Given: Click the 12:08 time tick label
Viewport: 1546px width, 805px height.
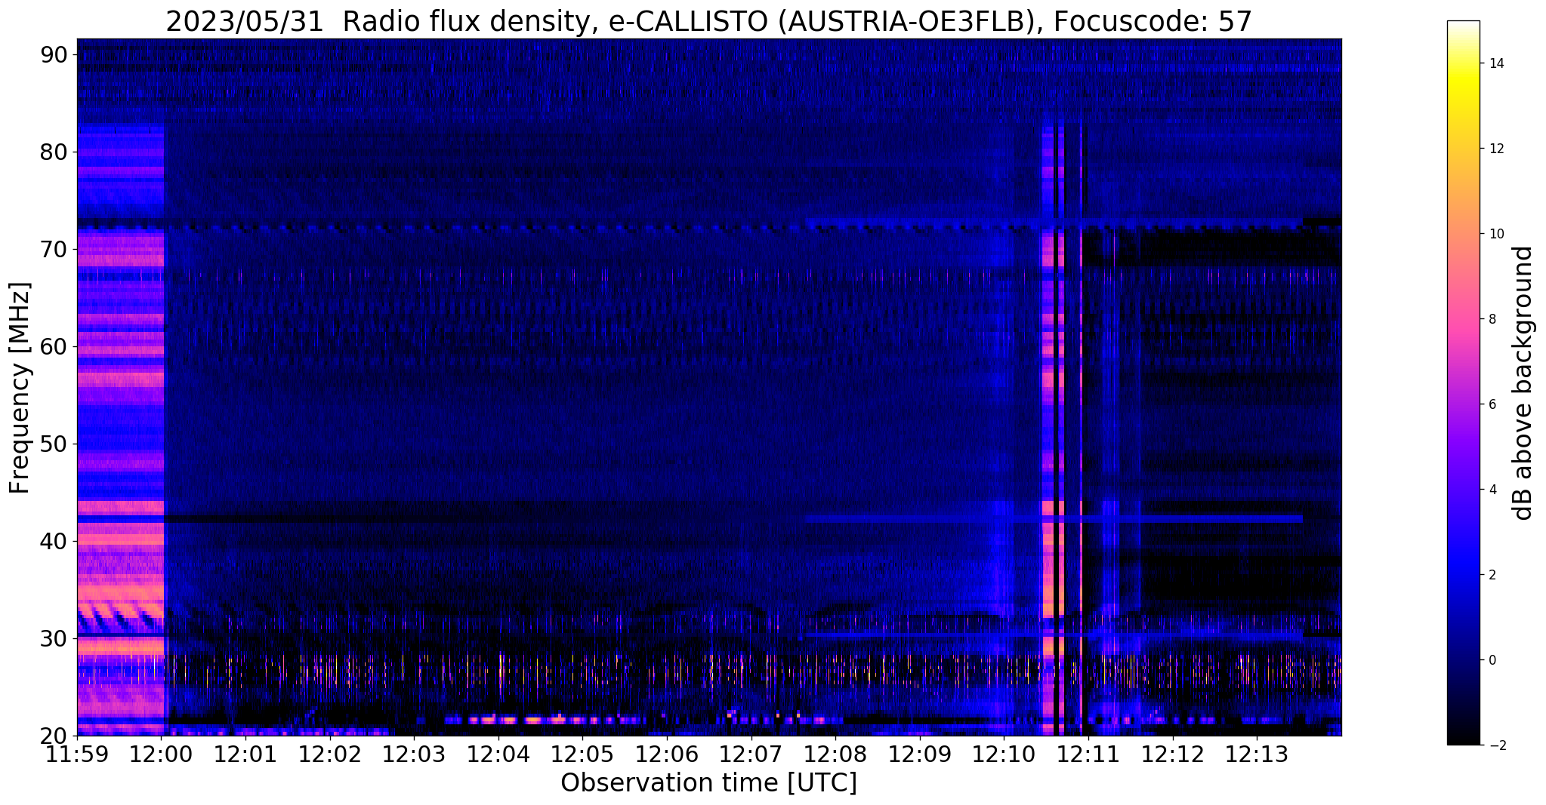Looking at the screenshot, I should [x=836, y=754].
